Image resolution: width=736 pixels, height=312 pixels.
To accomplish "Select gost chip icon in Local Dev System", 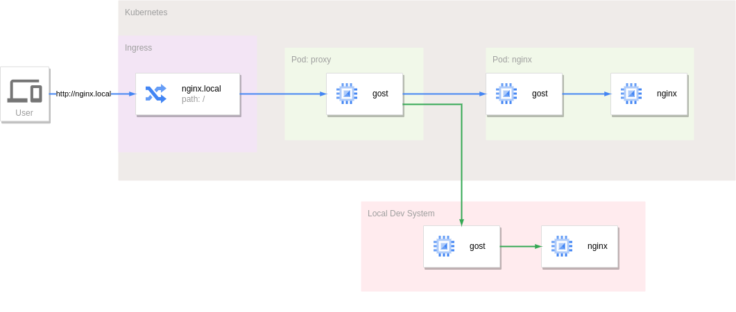I will coord(444,246).
